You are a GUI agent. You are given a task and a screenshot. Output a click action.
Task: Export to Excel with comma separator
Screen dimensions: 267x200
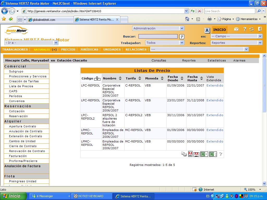tap(204, 154)
